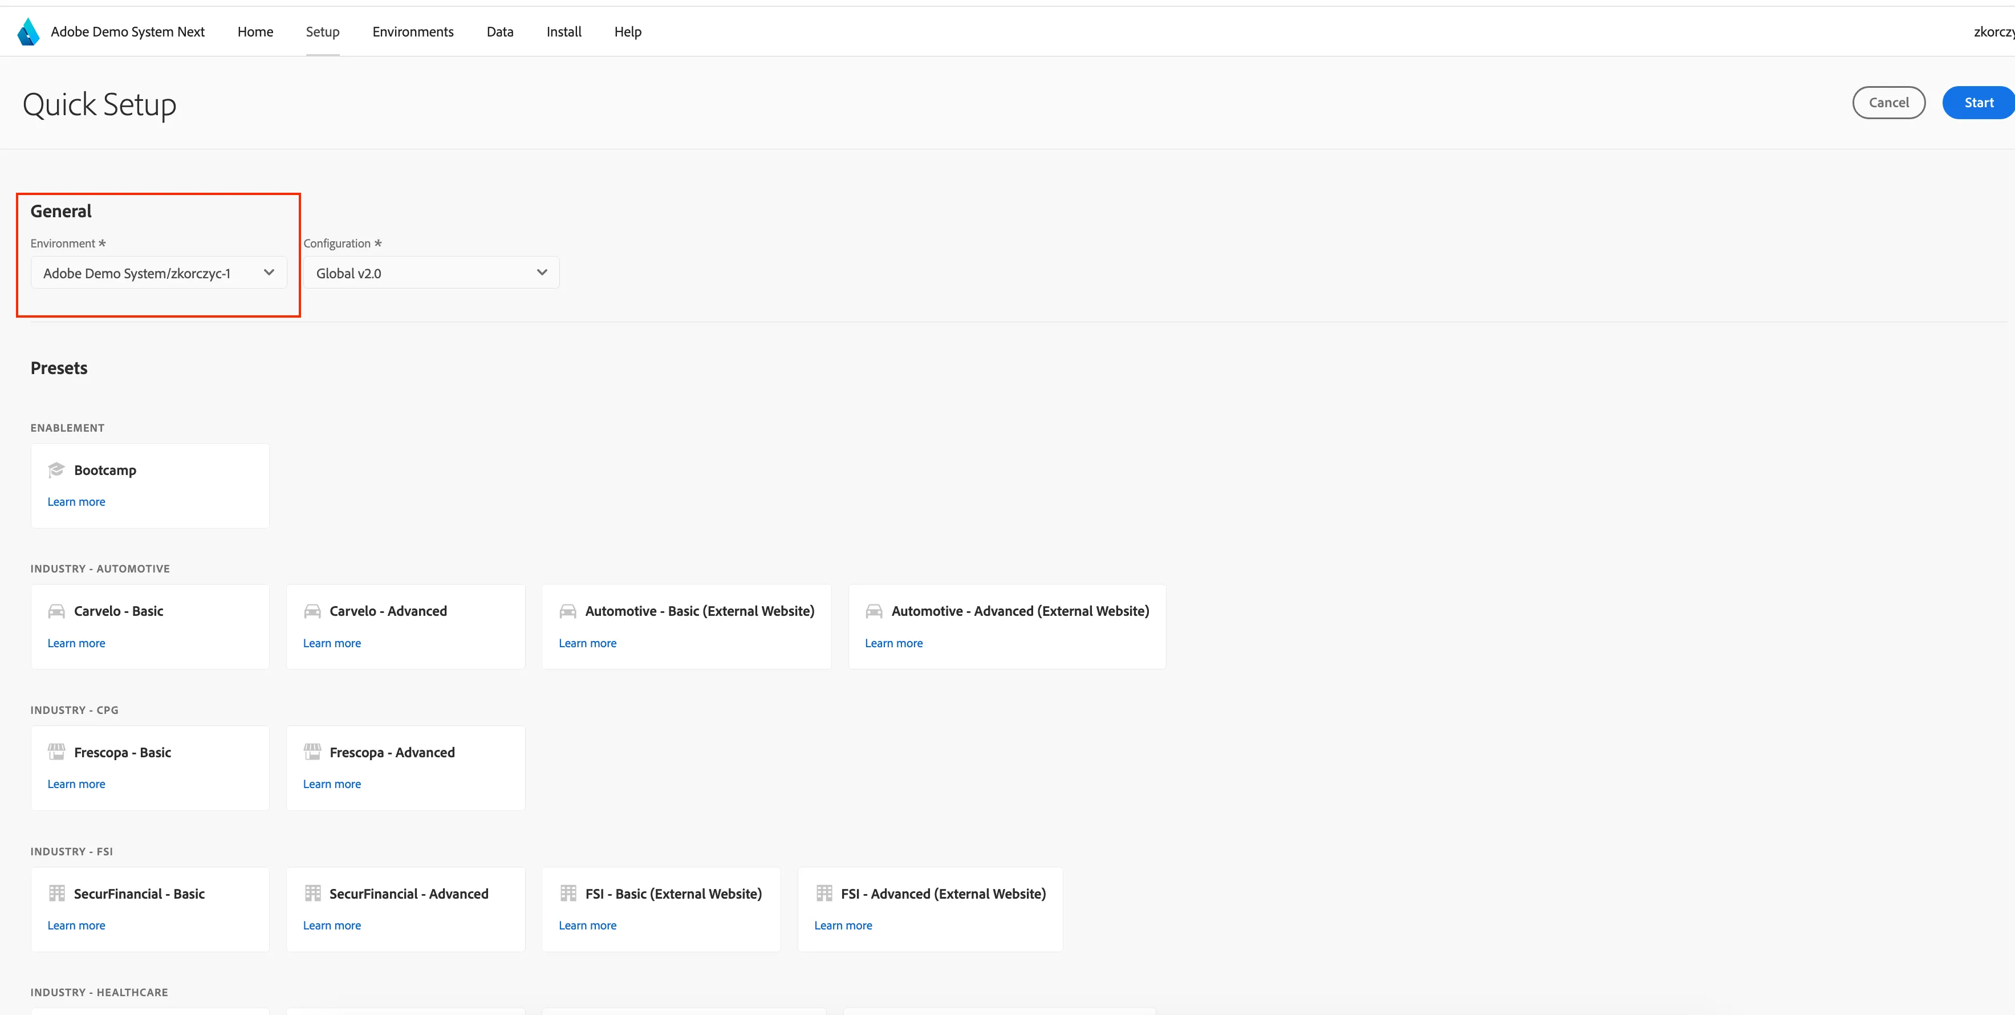Viewport: 2015px width, 1015px height.
Task: Open Learn more under FSI - Basic (External Website)
Action: [x=587, y=925]
